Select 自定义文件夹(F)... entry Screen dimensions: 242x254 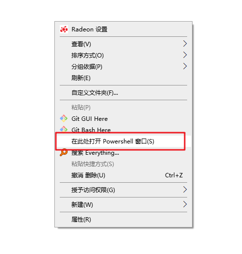(x=123, y=93)
